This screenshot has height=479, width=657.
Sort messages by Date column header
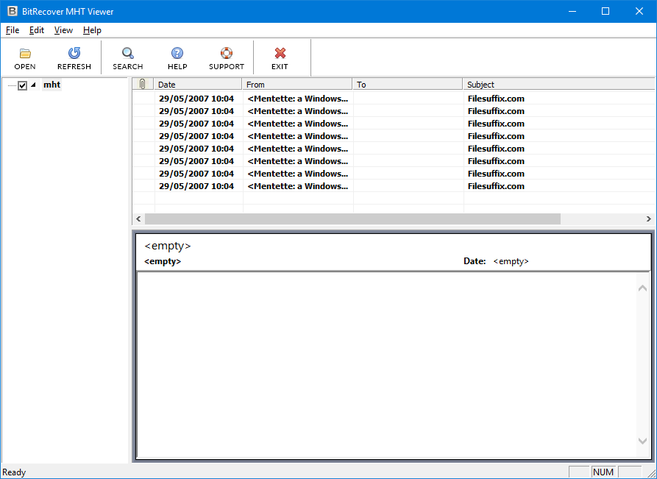pos(198,84)
